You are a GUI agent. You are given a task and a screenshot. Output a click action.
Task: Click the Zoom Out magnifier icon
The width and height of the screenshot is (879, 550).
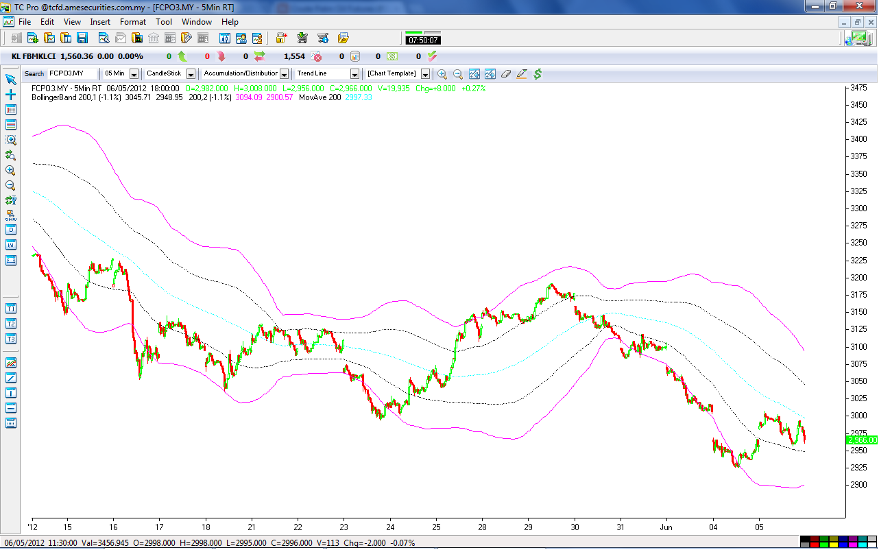pyautogui.click(x=458, y=73)
